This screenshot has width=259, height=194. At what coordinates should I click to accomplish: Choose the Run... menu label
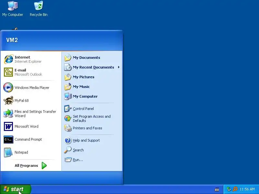[78, 160]
